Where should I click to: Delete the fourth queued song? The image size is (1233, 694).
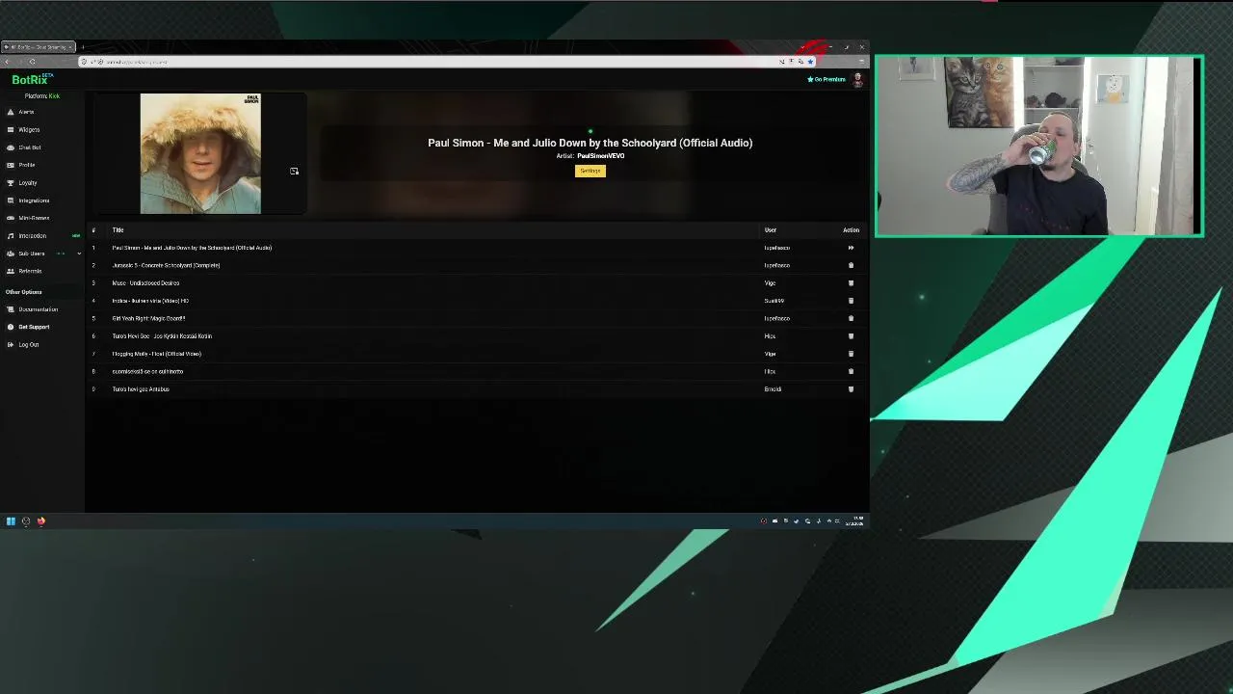[x=851, y=301]
